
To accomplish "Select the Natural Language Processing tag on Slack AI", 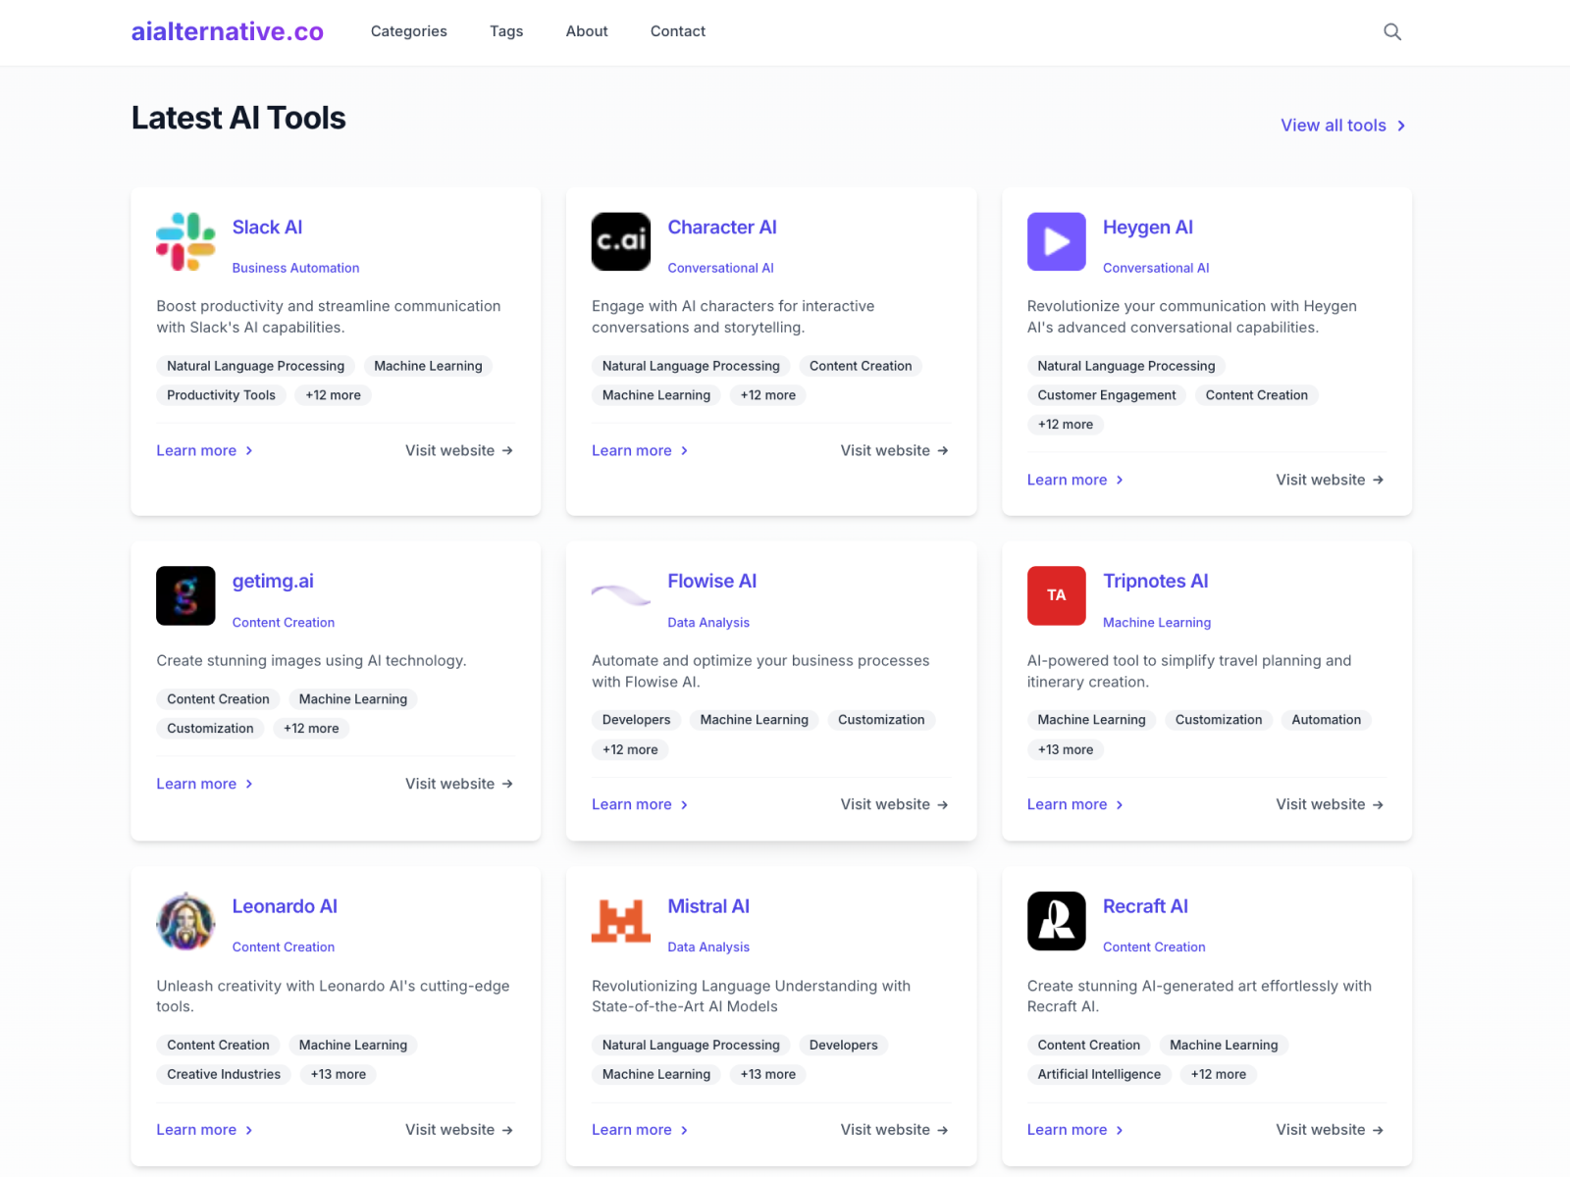I will (x=255, y=366).
